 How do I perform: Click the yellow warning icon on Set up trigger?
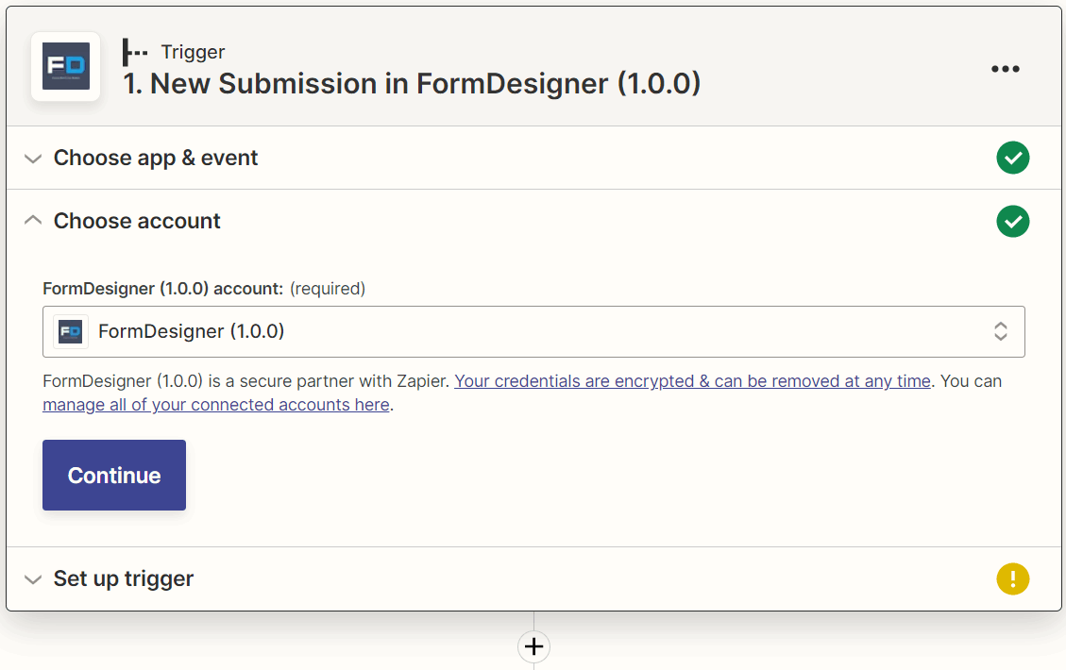(x=1012, y=578)
